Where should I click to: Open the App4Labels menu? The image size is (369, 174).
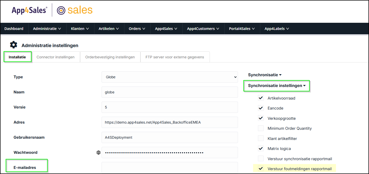[277, 29]
